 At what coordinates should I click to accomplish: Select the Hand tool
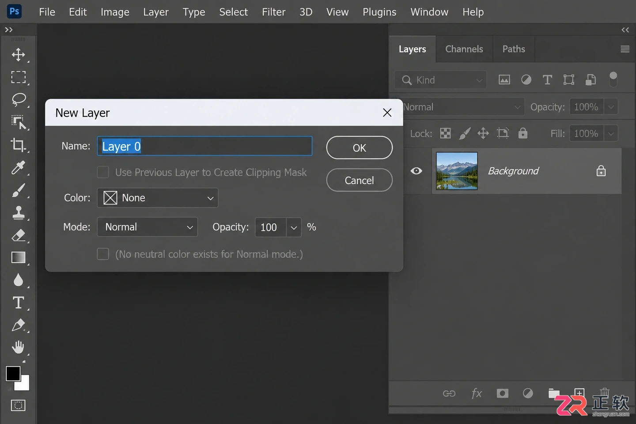pyautogui.click(x=18, y=348)
